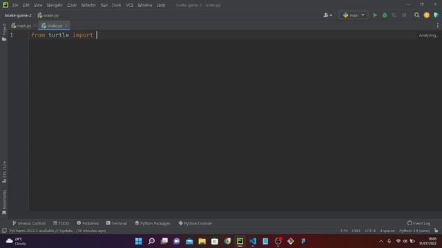The width and height of the screenshot is (442, 248).
Task: Change CRLF line separator
Action: pos(356,231)
